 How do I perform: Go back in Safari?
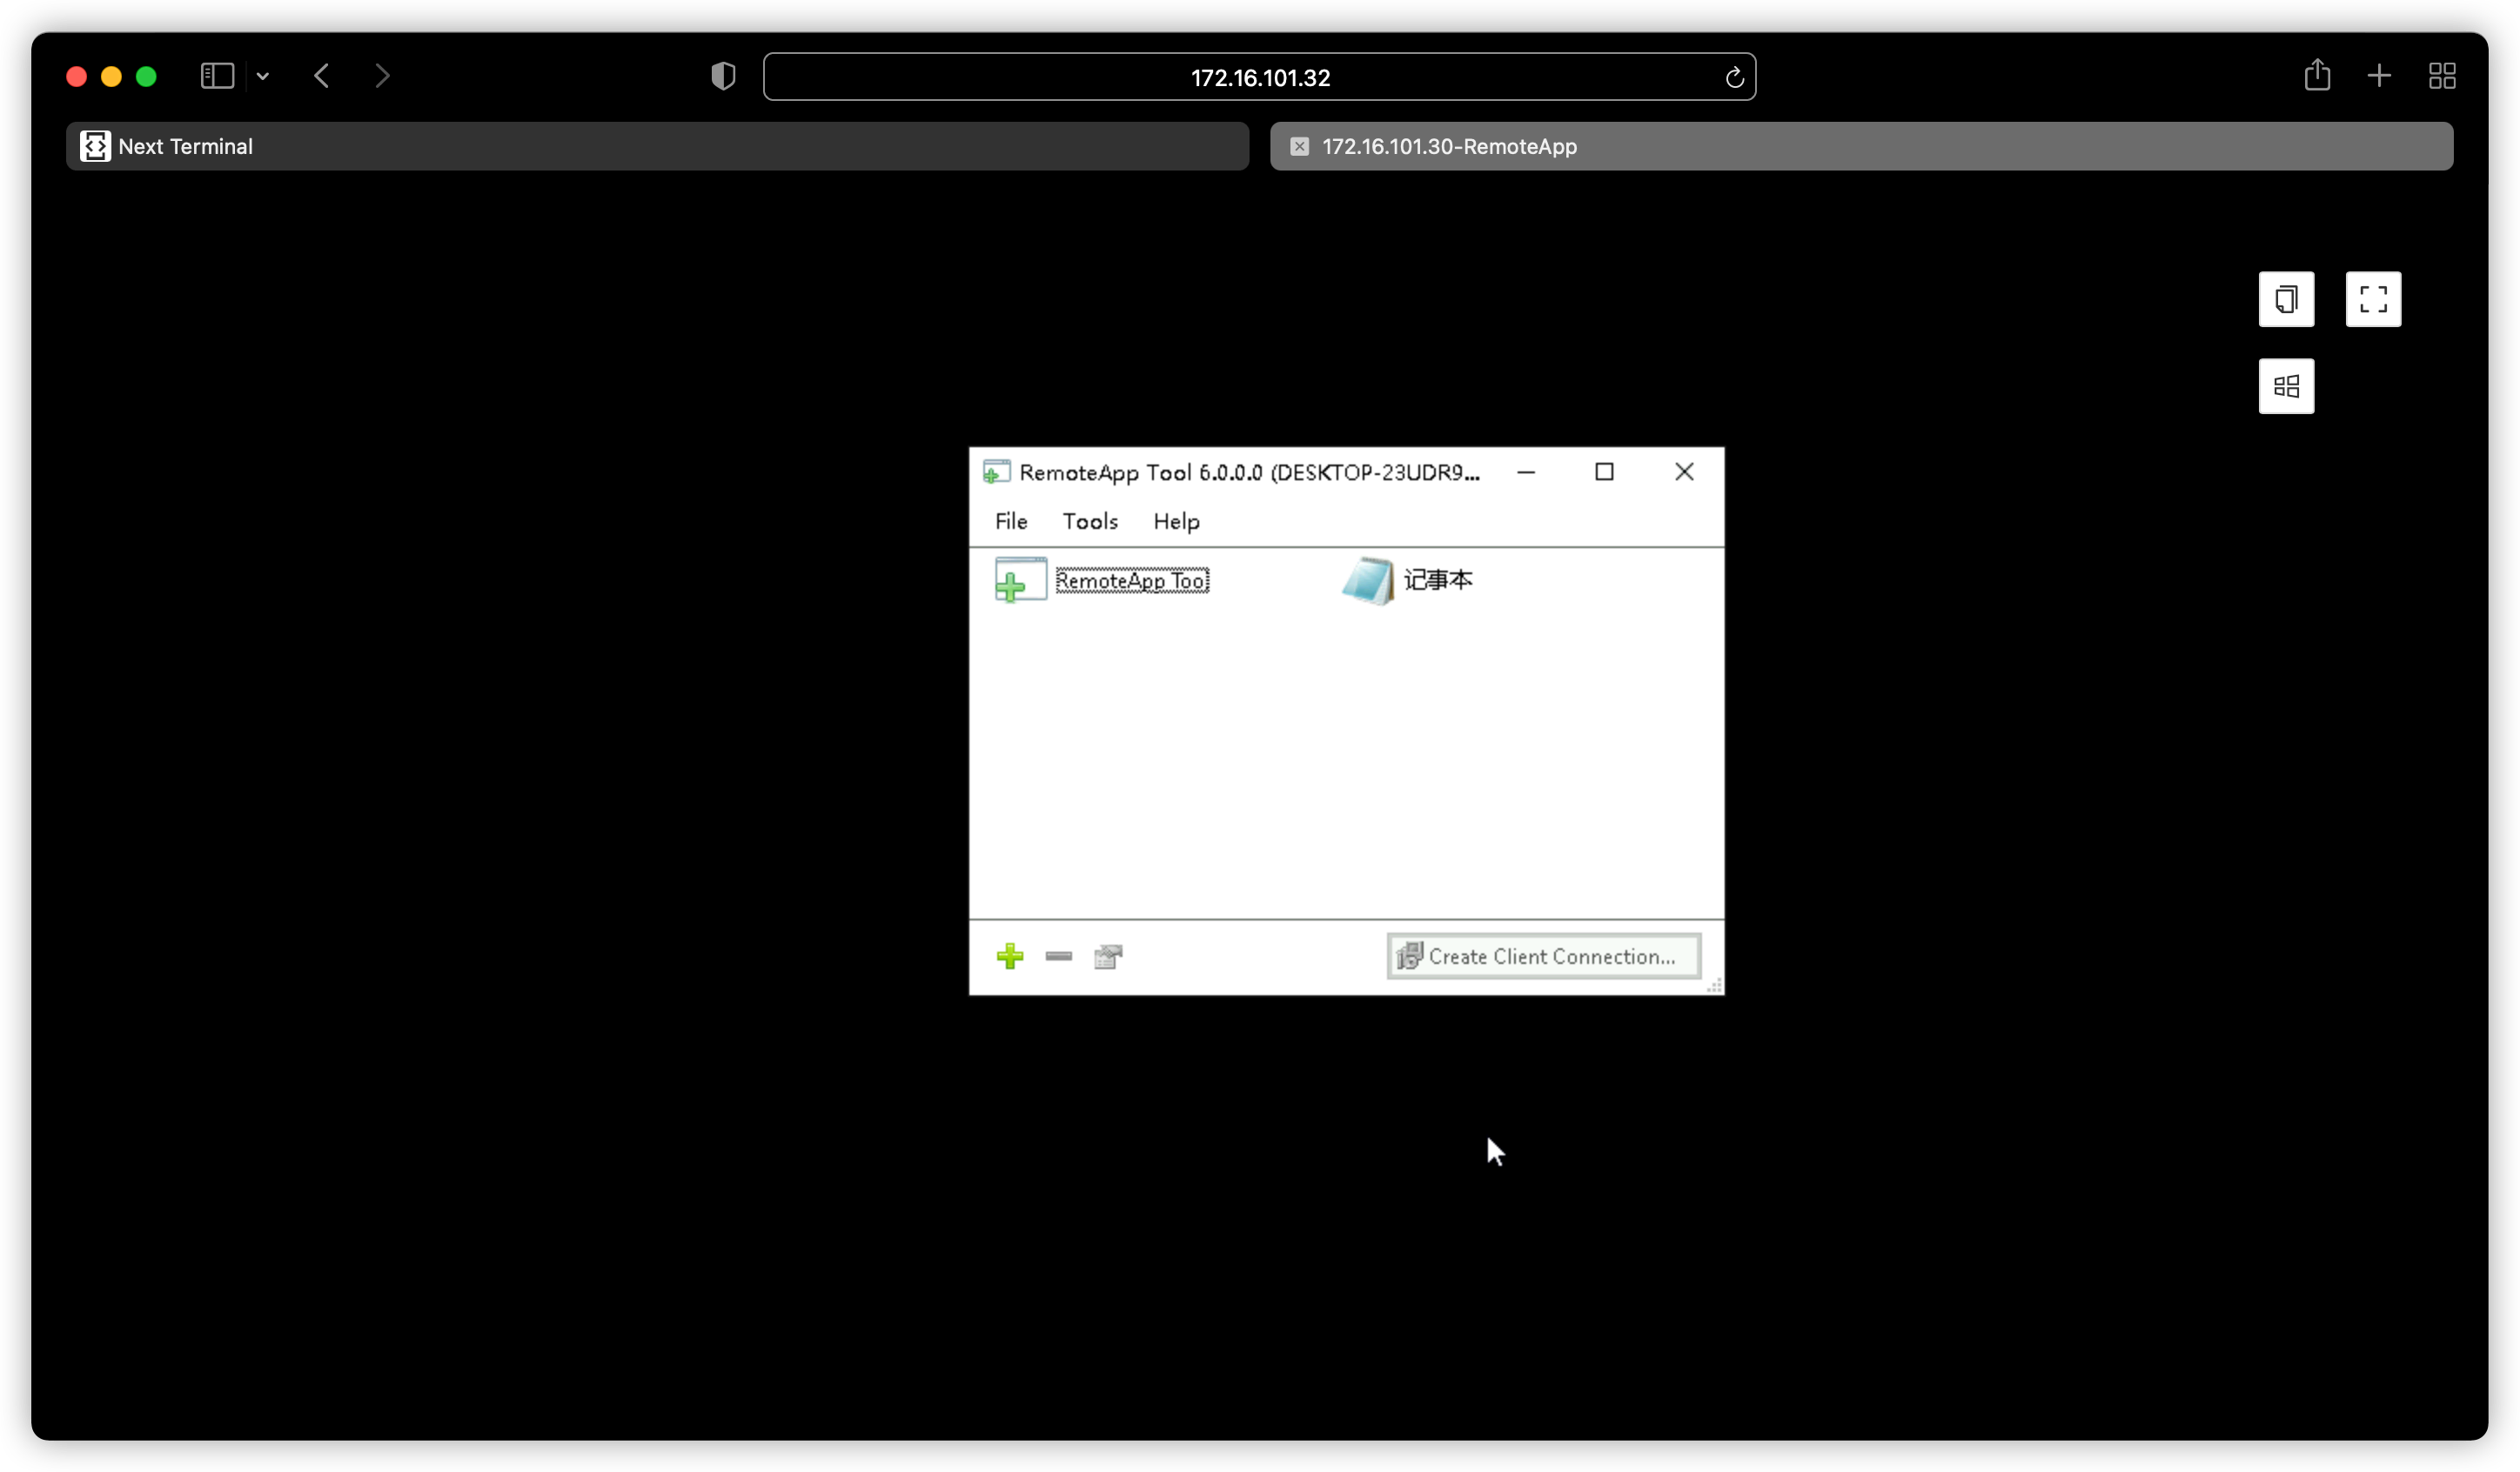tap(321, 76)
